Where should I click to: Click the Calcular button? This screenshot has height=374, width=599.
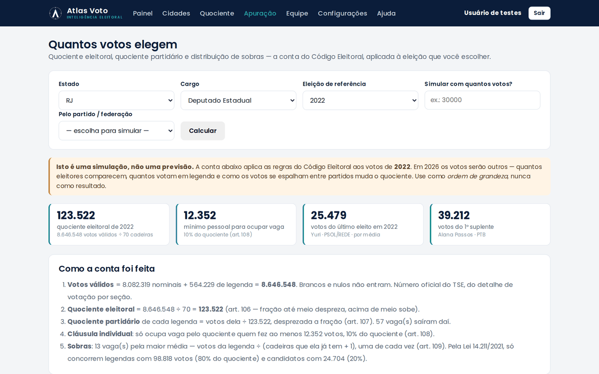[x=203, y=131]
